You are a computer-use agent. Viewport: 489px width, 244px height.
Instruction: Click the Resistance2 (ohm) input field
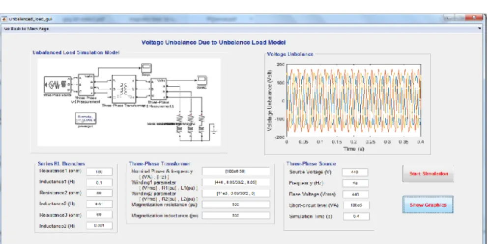coord(99,193)
